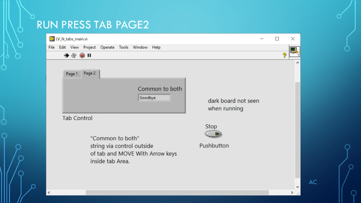Open the Operate menu
The image size is (361, 203).
(x=107, y=47)
